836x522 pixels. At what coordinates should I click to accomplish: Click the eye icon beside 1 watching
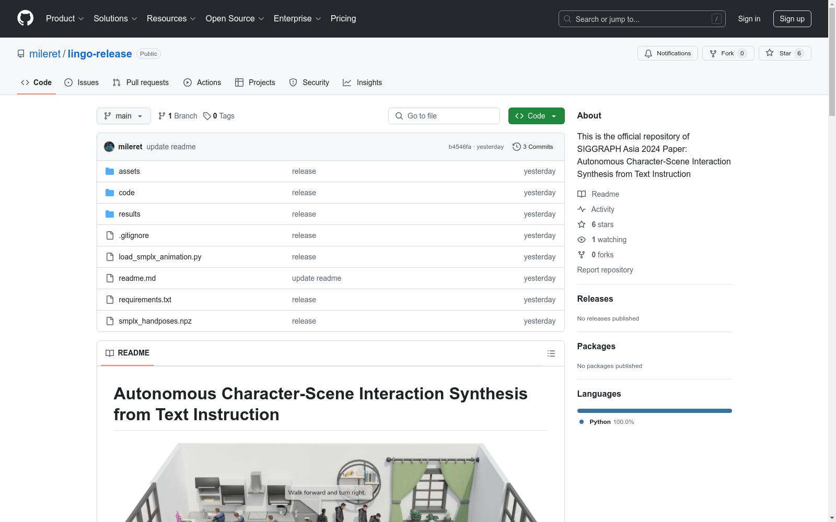(582, 240)
